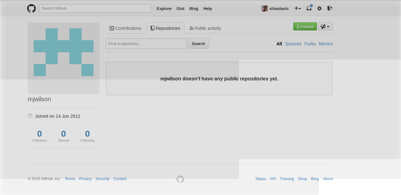Click the GitHub Octocat logo in header
This screenshot has height=195, width=401.
click(x=31, y=8)
